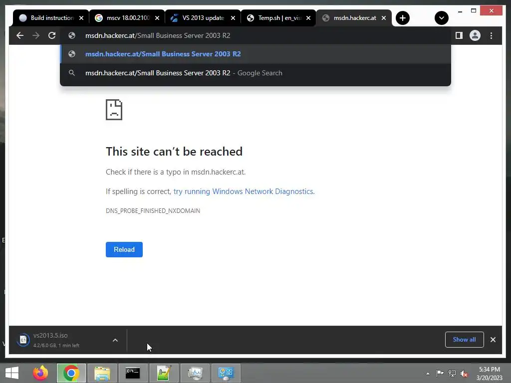
Task: Open the Control Panel taskbar icon
Action: tap(226, 373)
